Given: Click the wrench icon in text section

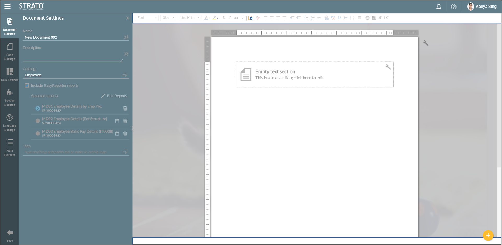Looking at the screenshot, I should [x=388, y=67].
